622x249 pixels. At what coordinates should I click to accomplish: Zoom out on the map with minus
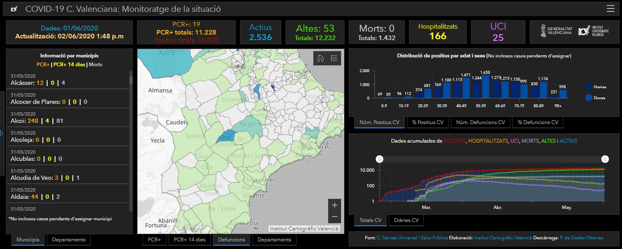point(334,217)
